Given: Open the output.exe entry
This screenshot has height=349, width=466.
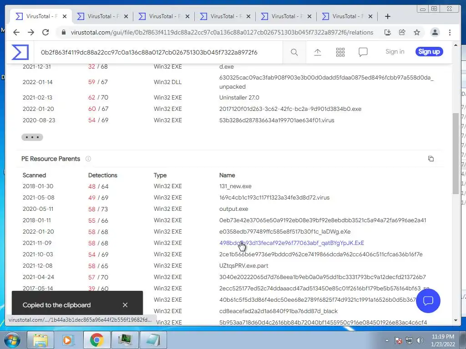Looking at the screenshot, I should point(233,209).
